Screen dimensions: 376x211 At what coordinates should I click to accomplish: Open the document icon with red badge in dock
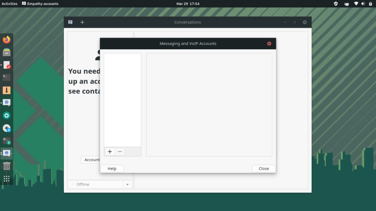[7, 65]
